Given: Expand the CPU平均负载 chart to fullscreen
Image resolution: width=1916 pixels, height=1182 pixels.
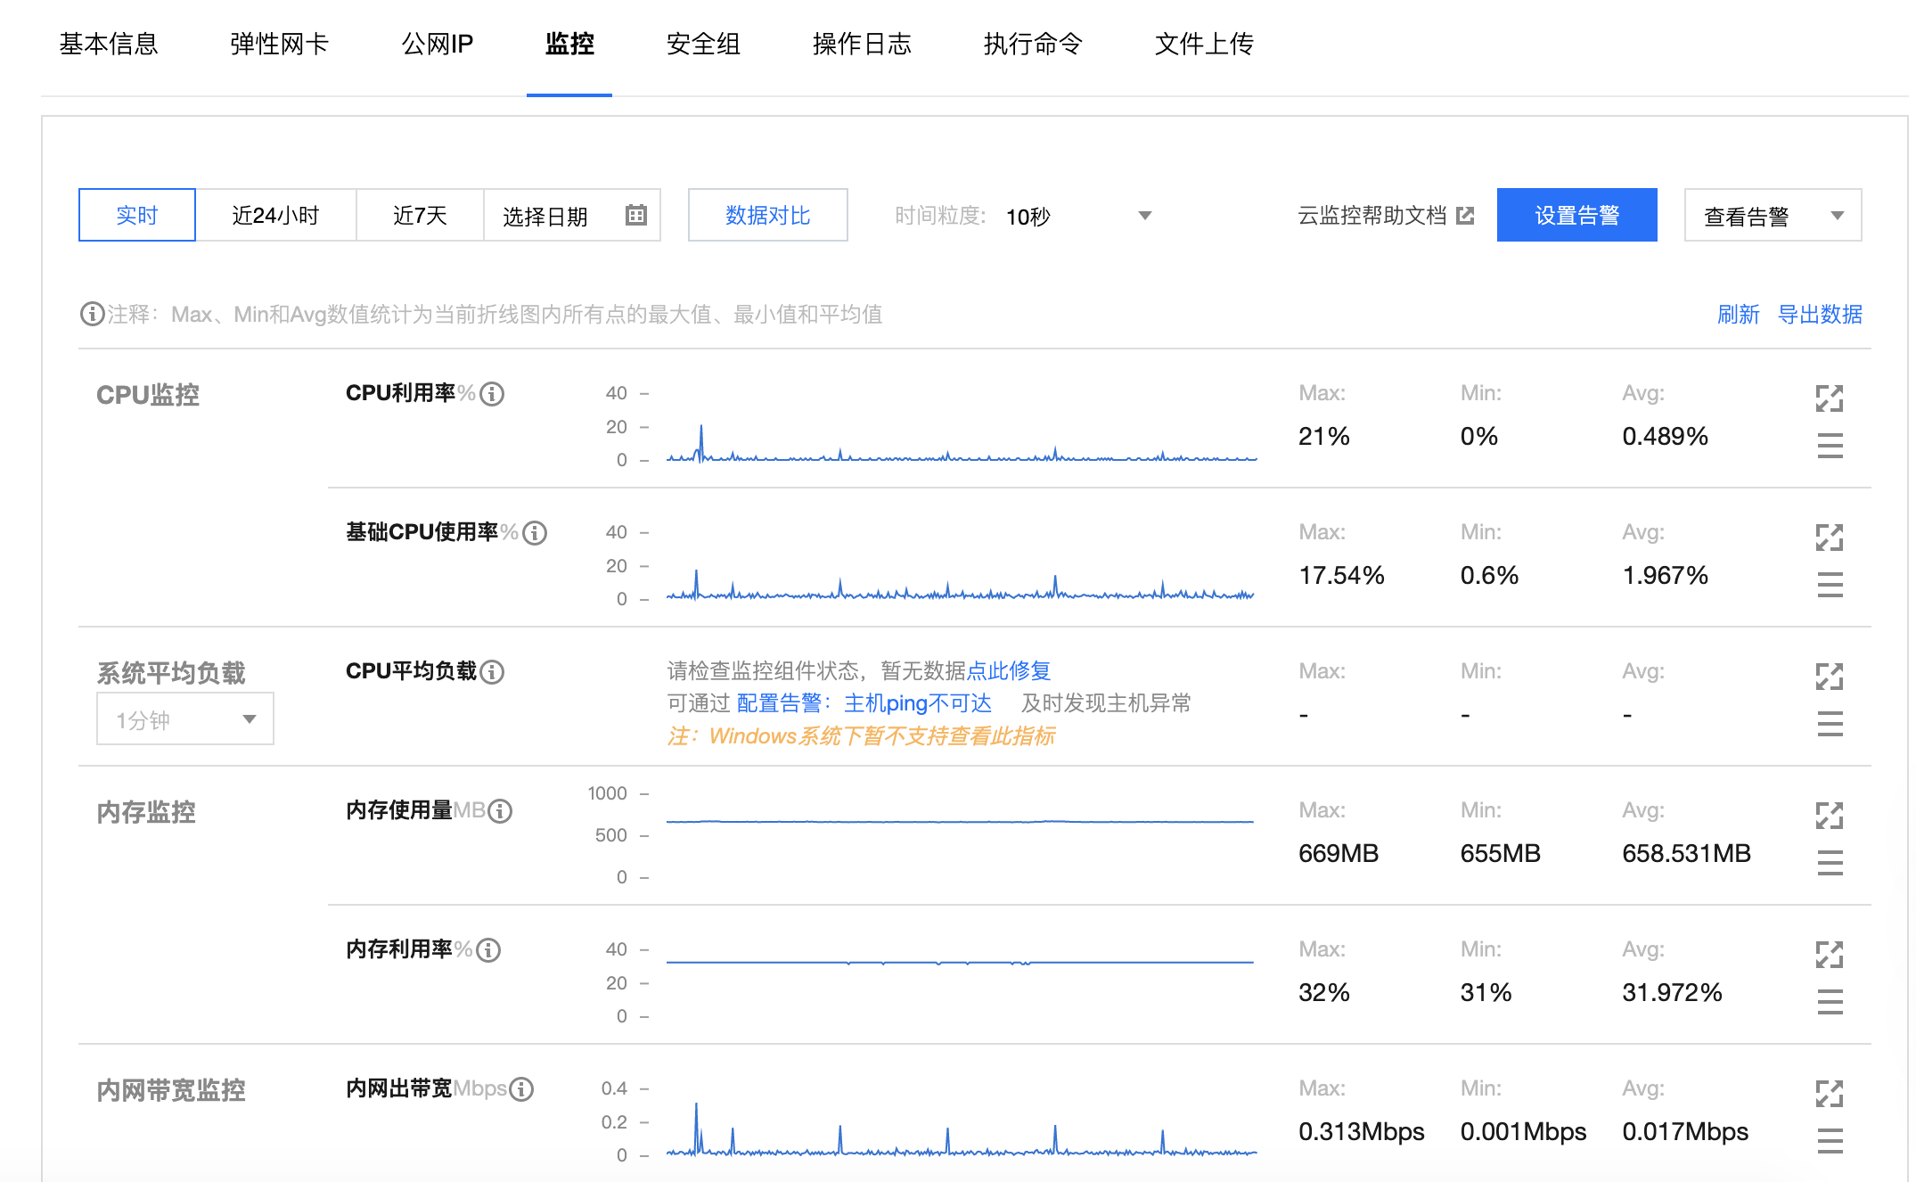Looking at the screenshot, I should [x=1830, y=677].
